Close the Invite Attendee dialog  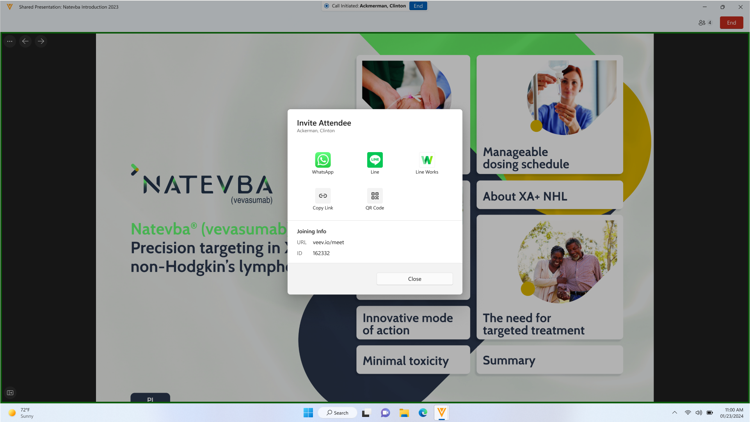pos(414,279)
